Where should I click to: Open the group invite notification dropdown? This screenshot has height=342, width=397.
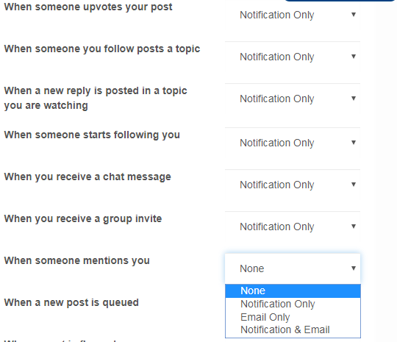tap(293, 227)
